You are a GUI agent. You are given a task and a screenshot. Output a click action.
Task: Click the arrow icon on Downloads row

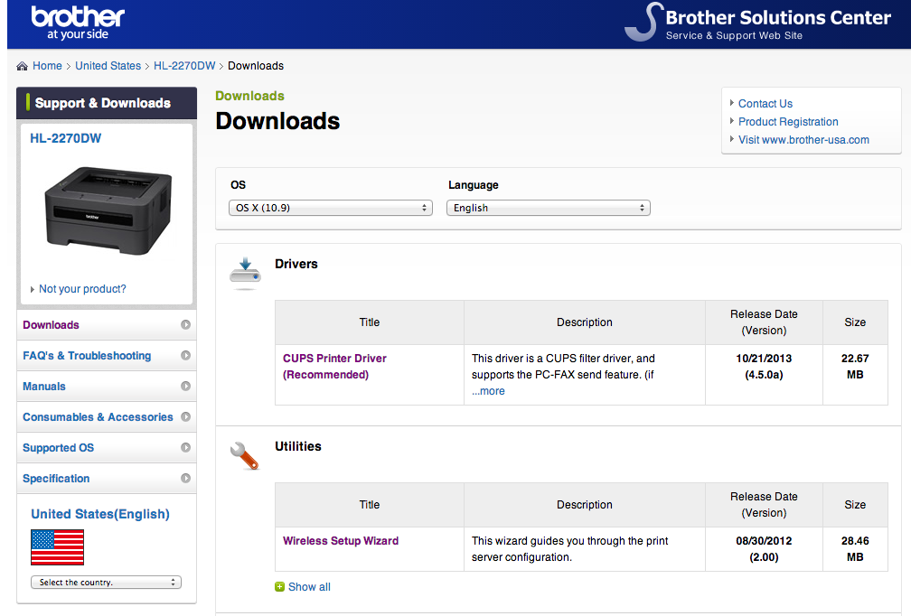185,324
